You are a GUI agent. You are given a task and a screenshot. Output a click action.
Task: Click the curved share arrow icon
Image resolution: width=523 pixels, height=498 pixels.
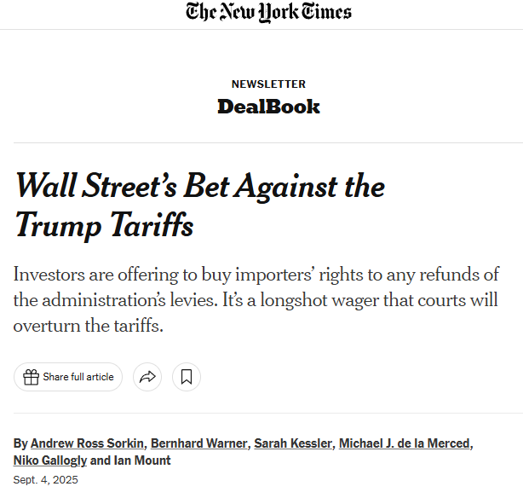tap(148, 377)
